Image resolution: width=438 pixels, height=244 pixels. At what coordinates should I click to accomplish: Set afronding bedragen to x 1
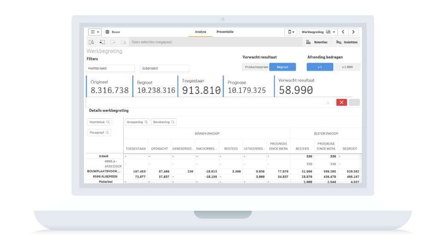pos(320,67)
